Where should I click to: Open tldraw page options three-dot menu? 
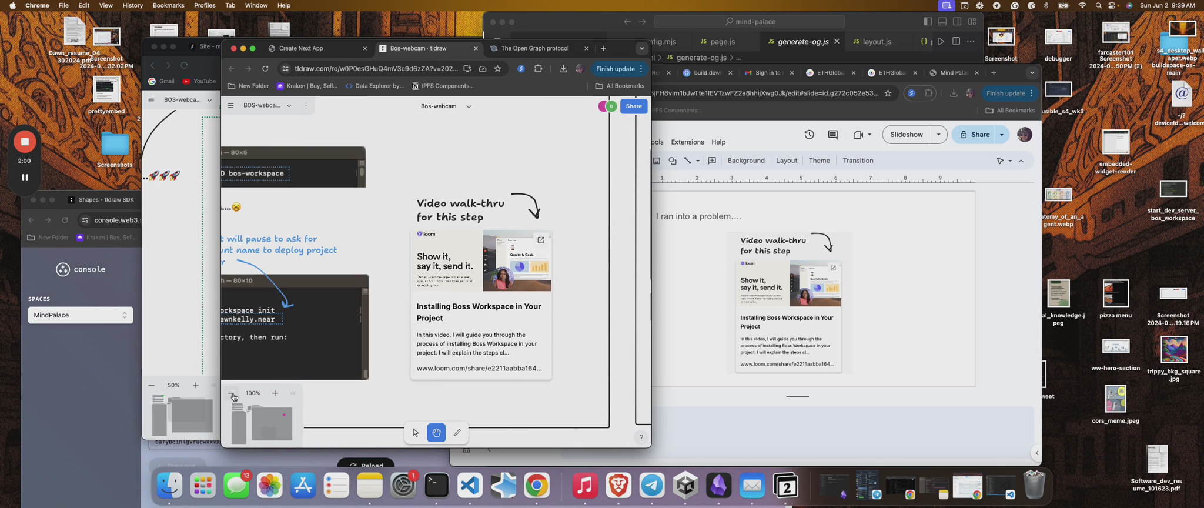click(x=306, y=106)
